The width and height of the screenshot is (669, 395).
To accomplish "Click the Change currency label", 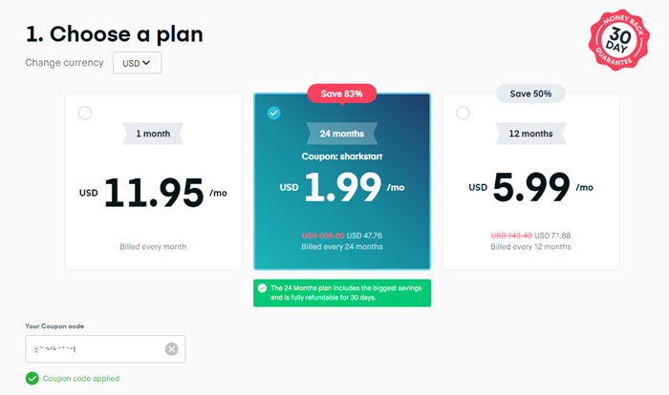I will click(64, 63).
